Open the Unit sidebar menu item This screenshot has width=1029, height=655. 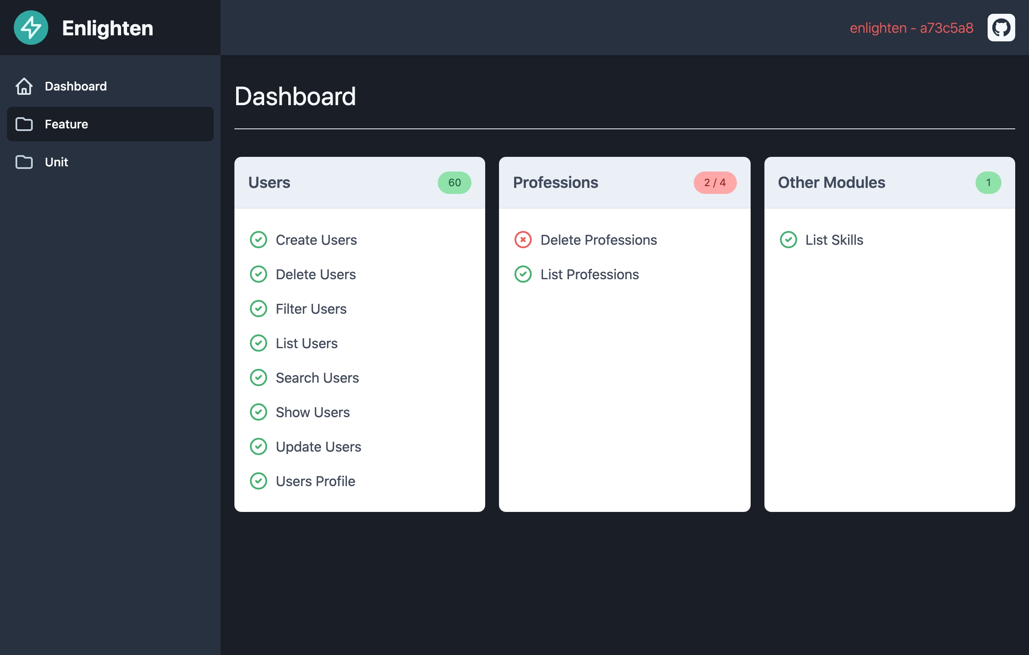point(56,162)
